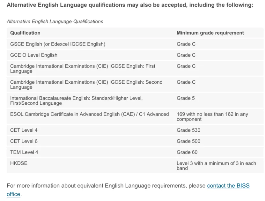The image size is (265, 201).
Task: Select the GCE O Level English row
Action: point(34,55)
